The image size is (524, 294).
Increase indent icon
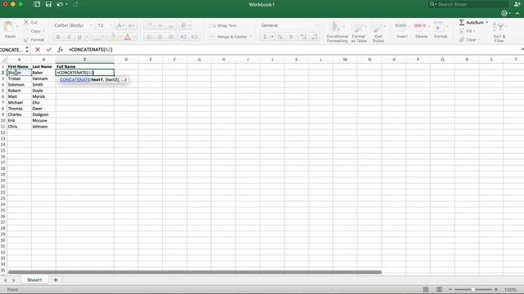tap(194, 36)
